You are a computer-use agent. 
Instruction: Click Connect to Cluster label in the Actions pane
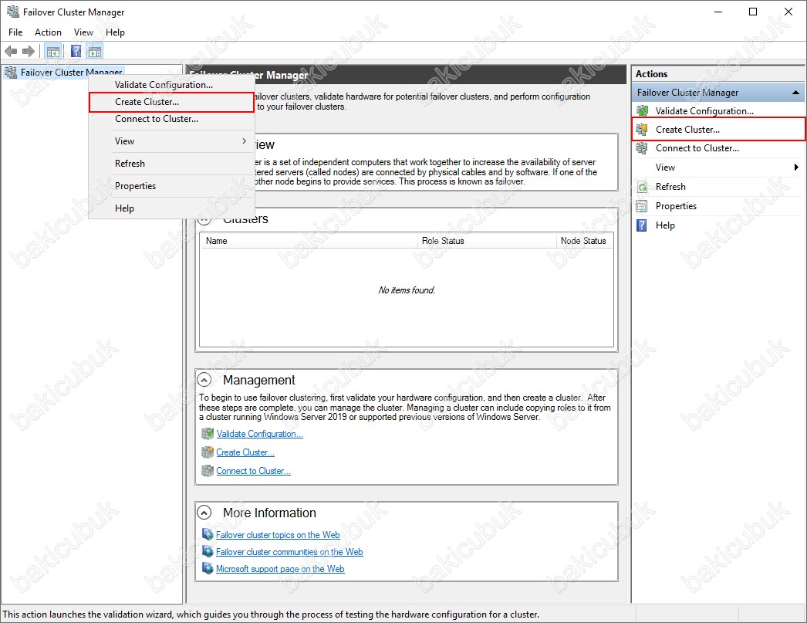[x=697, y=148]
